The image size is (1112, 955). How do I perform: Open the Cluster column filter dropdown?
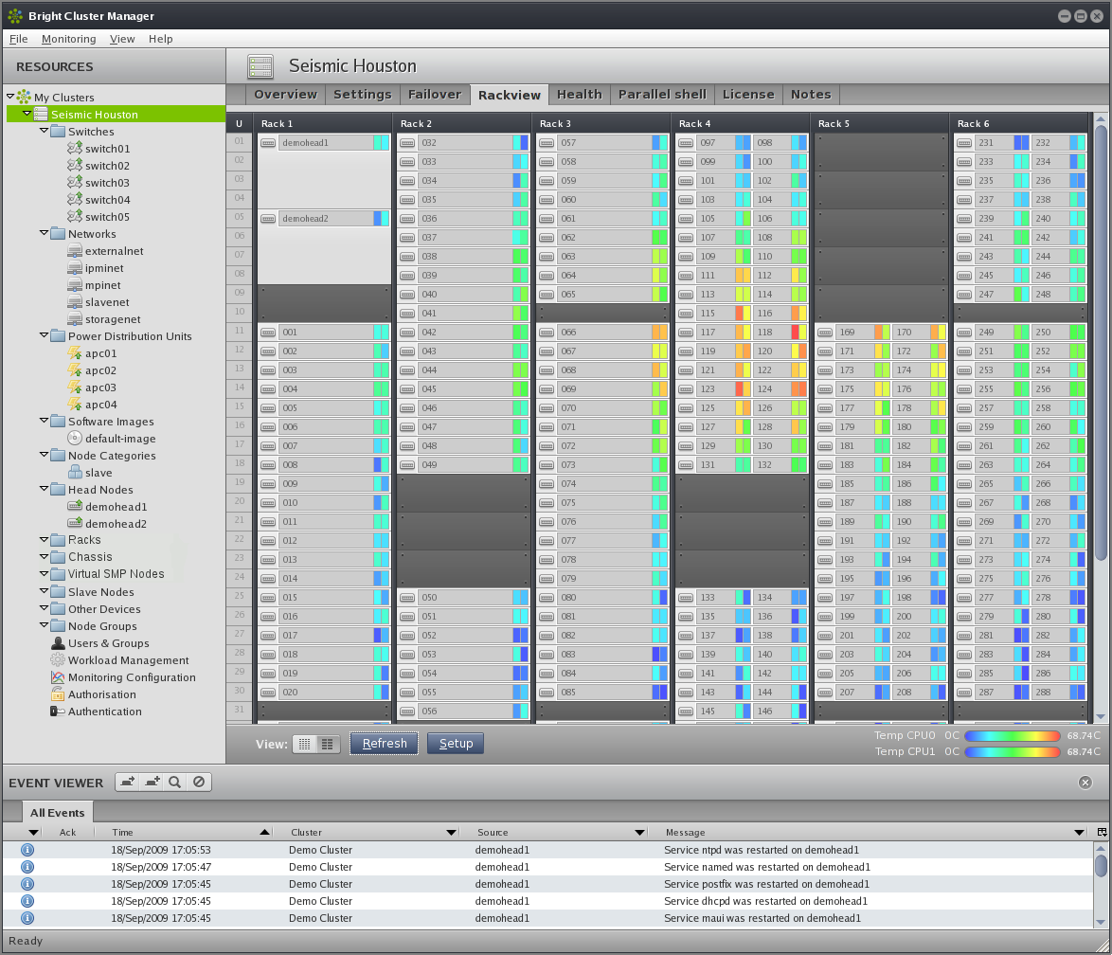pyautogui.click(x=451, y=832)
